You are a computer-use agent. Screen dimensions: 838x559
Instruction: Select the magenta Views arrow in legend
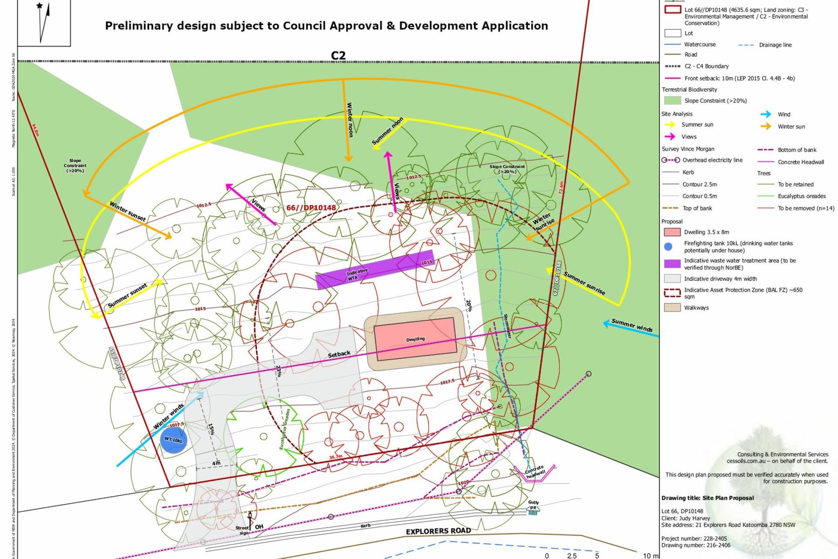(669, 136)
